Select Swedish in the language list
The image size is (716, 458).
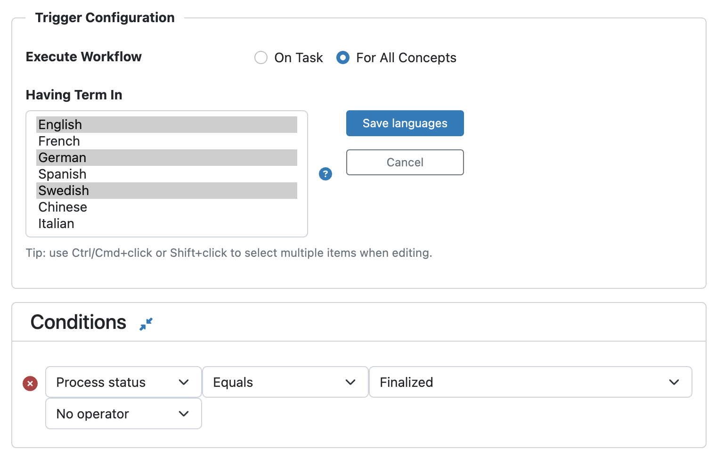coord(167,190)
